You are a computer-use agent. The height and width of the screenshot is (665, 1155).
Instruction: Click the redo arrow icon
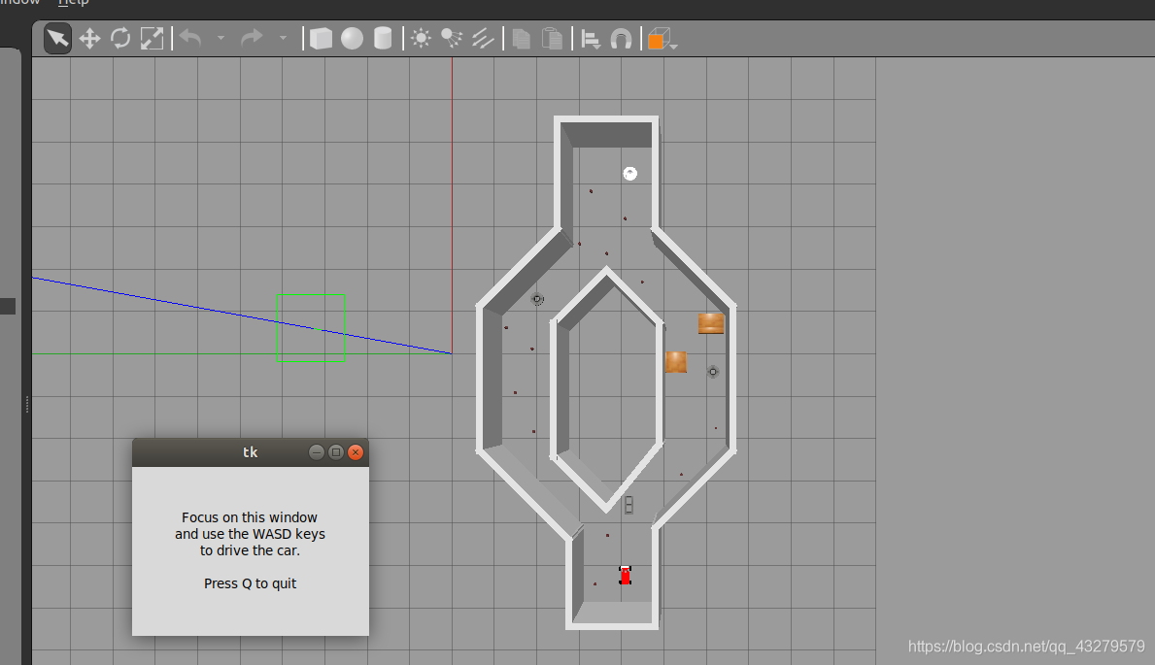pos(252,38)
